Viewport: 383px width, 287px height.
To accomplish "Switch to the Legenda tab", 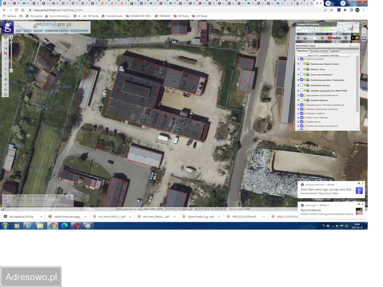I will coord(334,51).
